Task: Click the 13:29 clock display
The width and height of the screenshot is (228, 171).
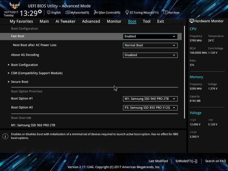Action: (29, 13)
